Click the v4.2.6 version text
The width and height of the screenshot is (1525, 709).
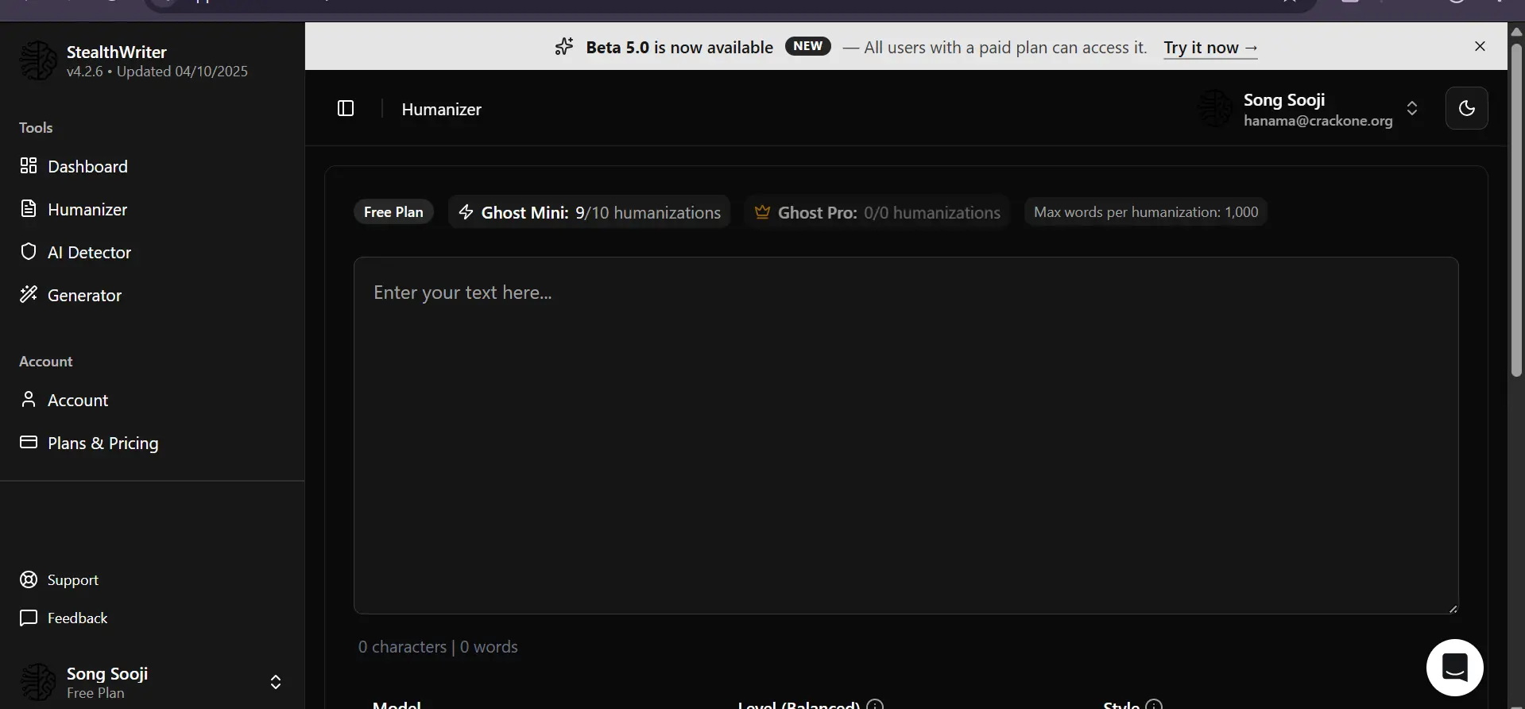[x=85, y=72]
